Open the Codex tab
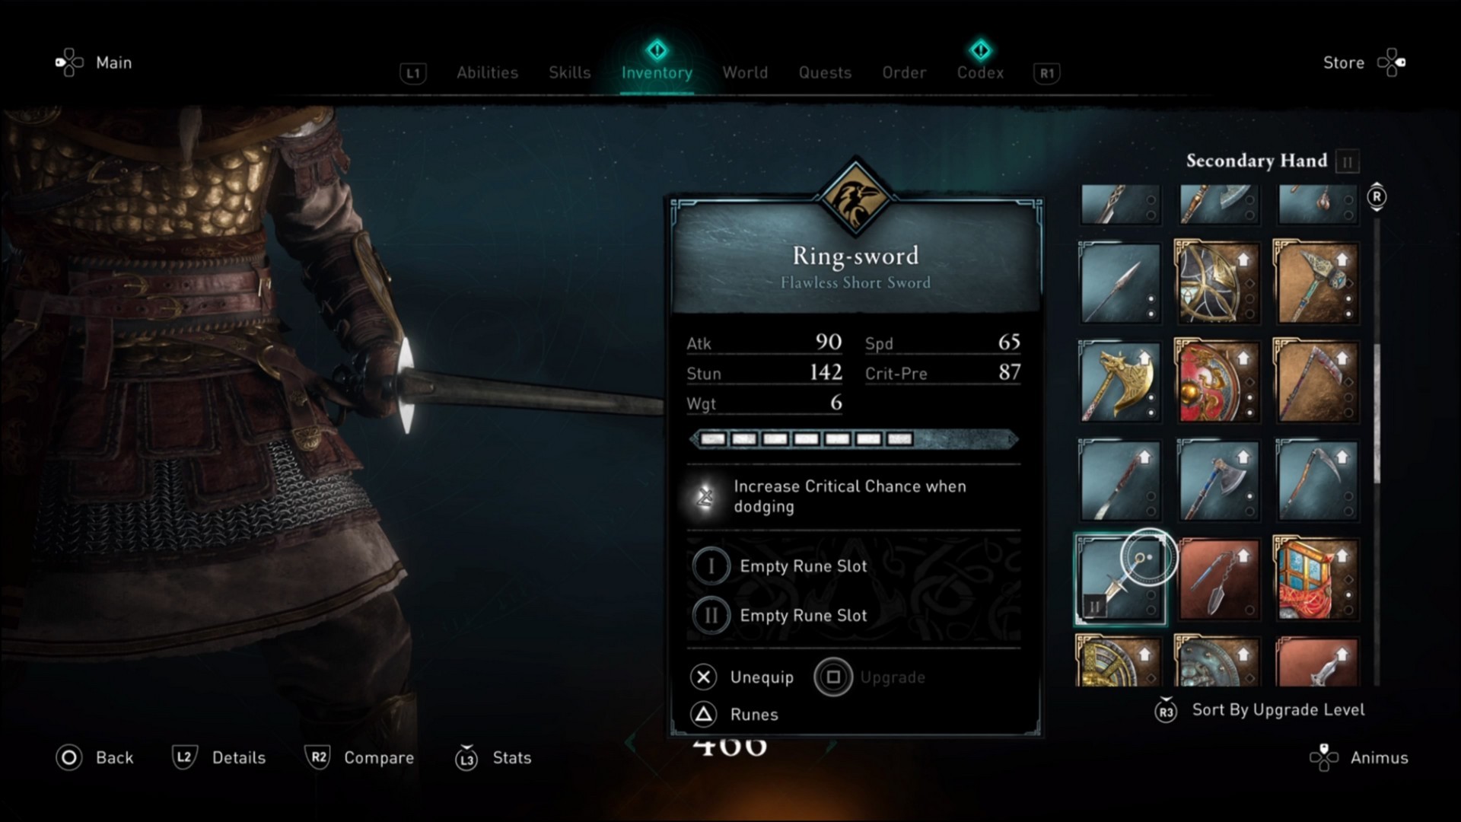Image resolution: width=1461 pixels, height=822 pixels. [980, 72]
